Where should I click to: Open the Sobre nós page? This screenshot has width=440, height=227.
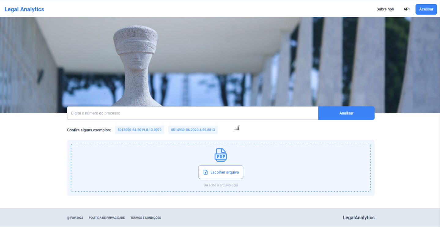pos(385,9)
